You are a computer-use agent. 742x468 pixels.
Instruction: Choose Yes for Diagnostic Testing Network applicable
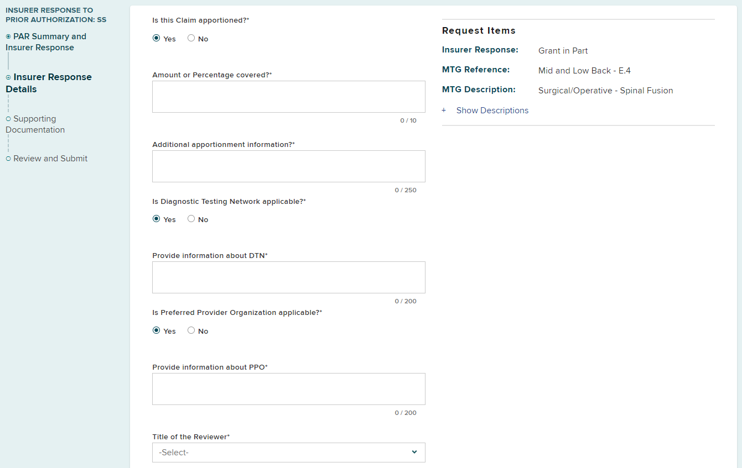tap(157, 219)
